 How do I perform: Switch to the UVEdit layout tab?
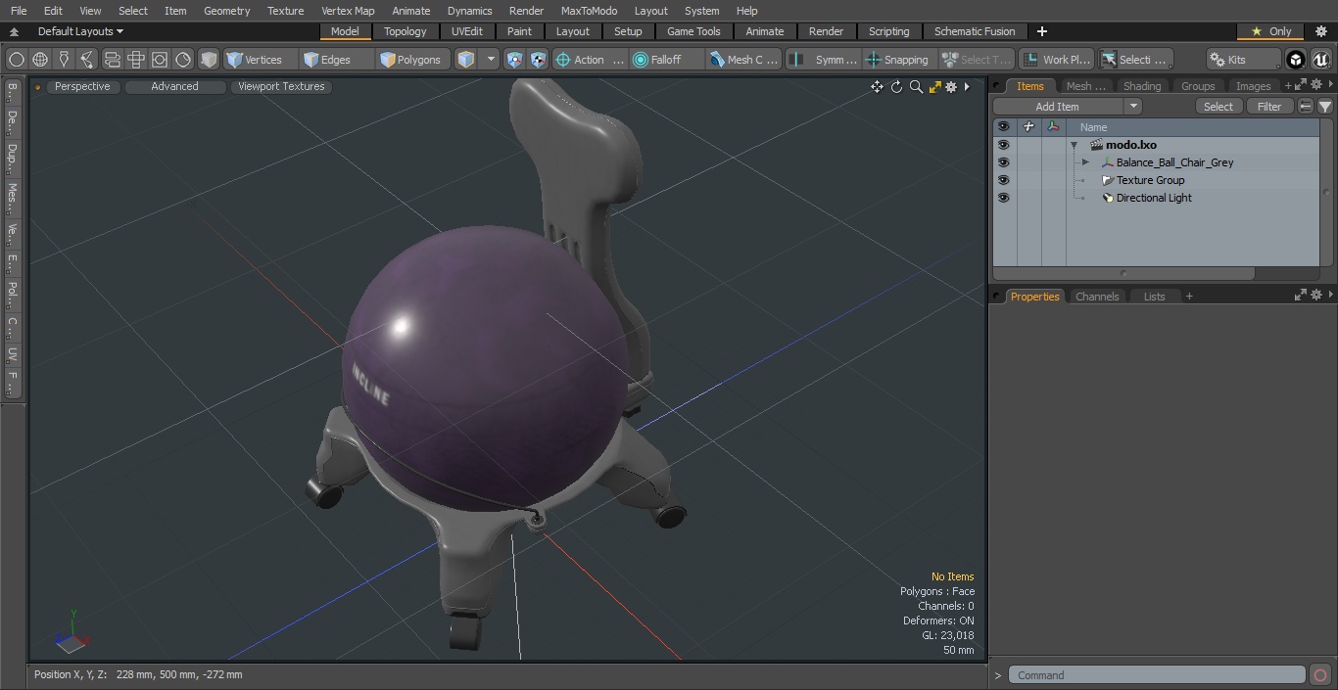pos(467,31)
